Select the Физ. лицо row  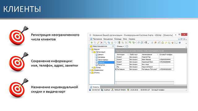145,64
